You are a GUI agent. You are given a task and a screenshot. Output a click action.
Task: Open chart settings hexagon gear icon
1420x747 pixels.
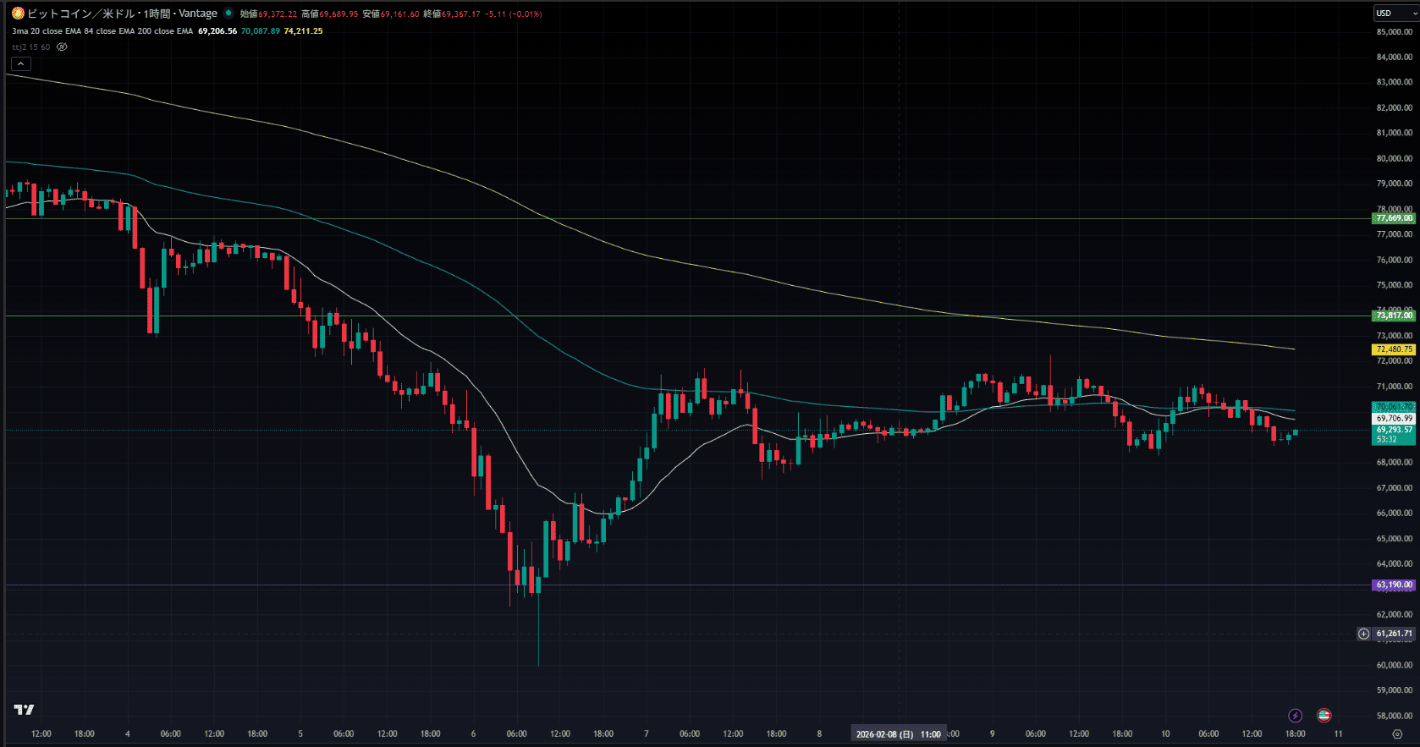point(1397,734)
